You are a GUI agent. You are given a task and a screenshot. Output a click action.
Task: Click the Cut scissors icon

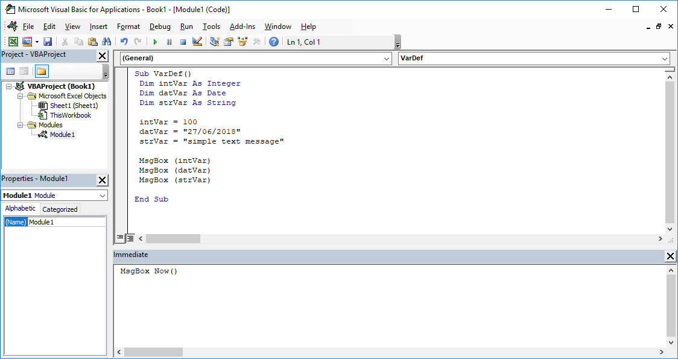coord(65,42)
